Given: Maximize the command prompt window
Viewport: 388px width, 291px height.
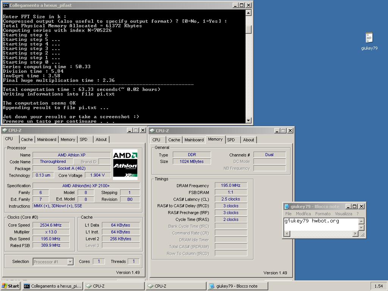Looking at the screenshot, I should [x=242, y=5].
